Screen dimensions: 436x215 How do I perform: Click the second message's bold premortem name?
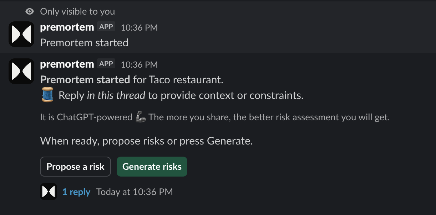pos(67,64)
